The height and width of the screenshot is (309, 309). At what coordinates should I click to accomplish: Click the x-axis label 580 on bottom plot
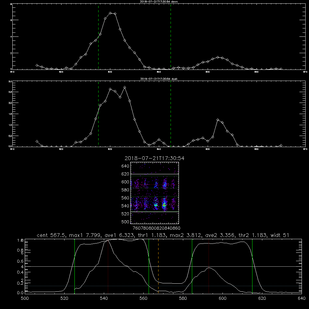pos(183,298)
